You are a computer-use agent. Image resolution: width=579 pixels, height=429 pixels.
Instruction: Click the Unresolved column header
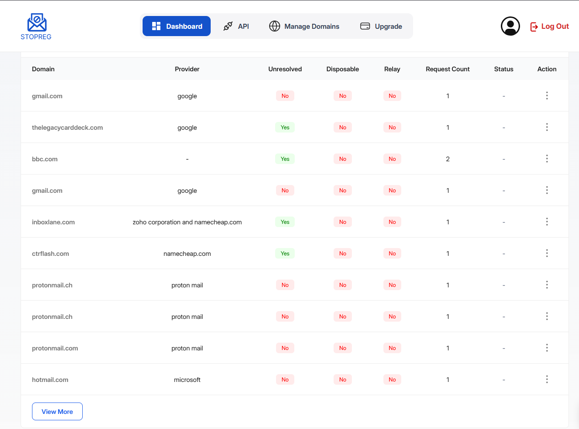pos(285,69)
